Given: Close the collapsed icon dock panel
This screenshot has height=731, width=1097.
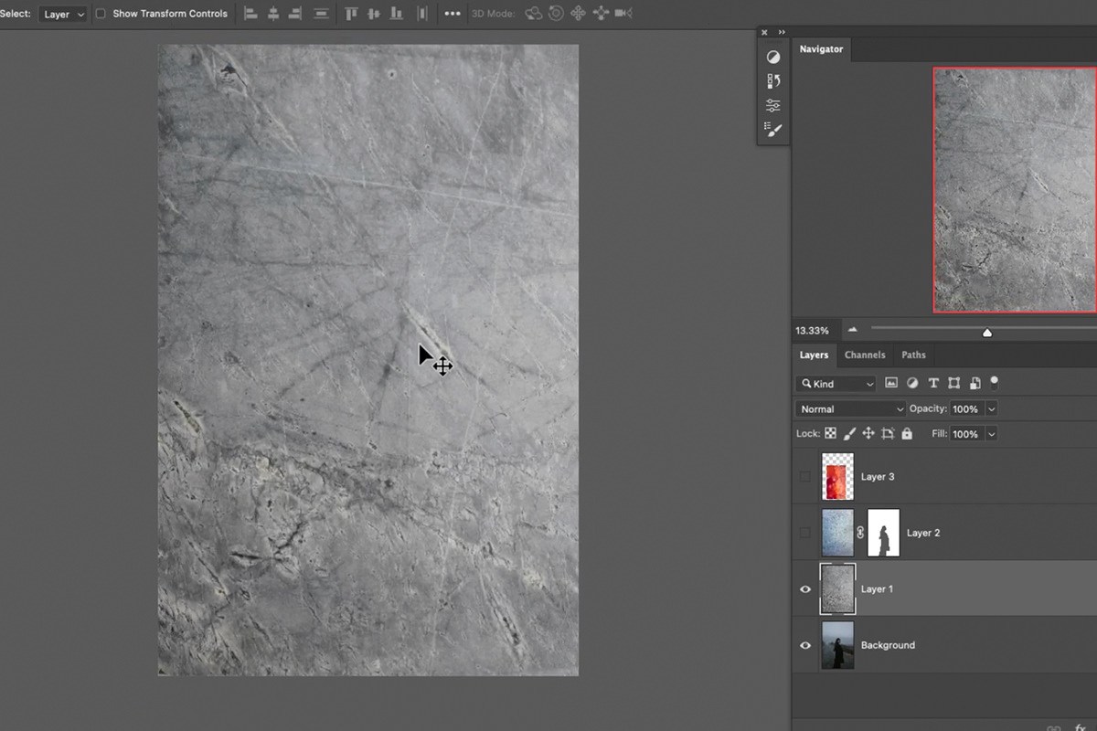Looking at the screenshot, I should coord(765,32).
